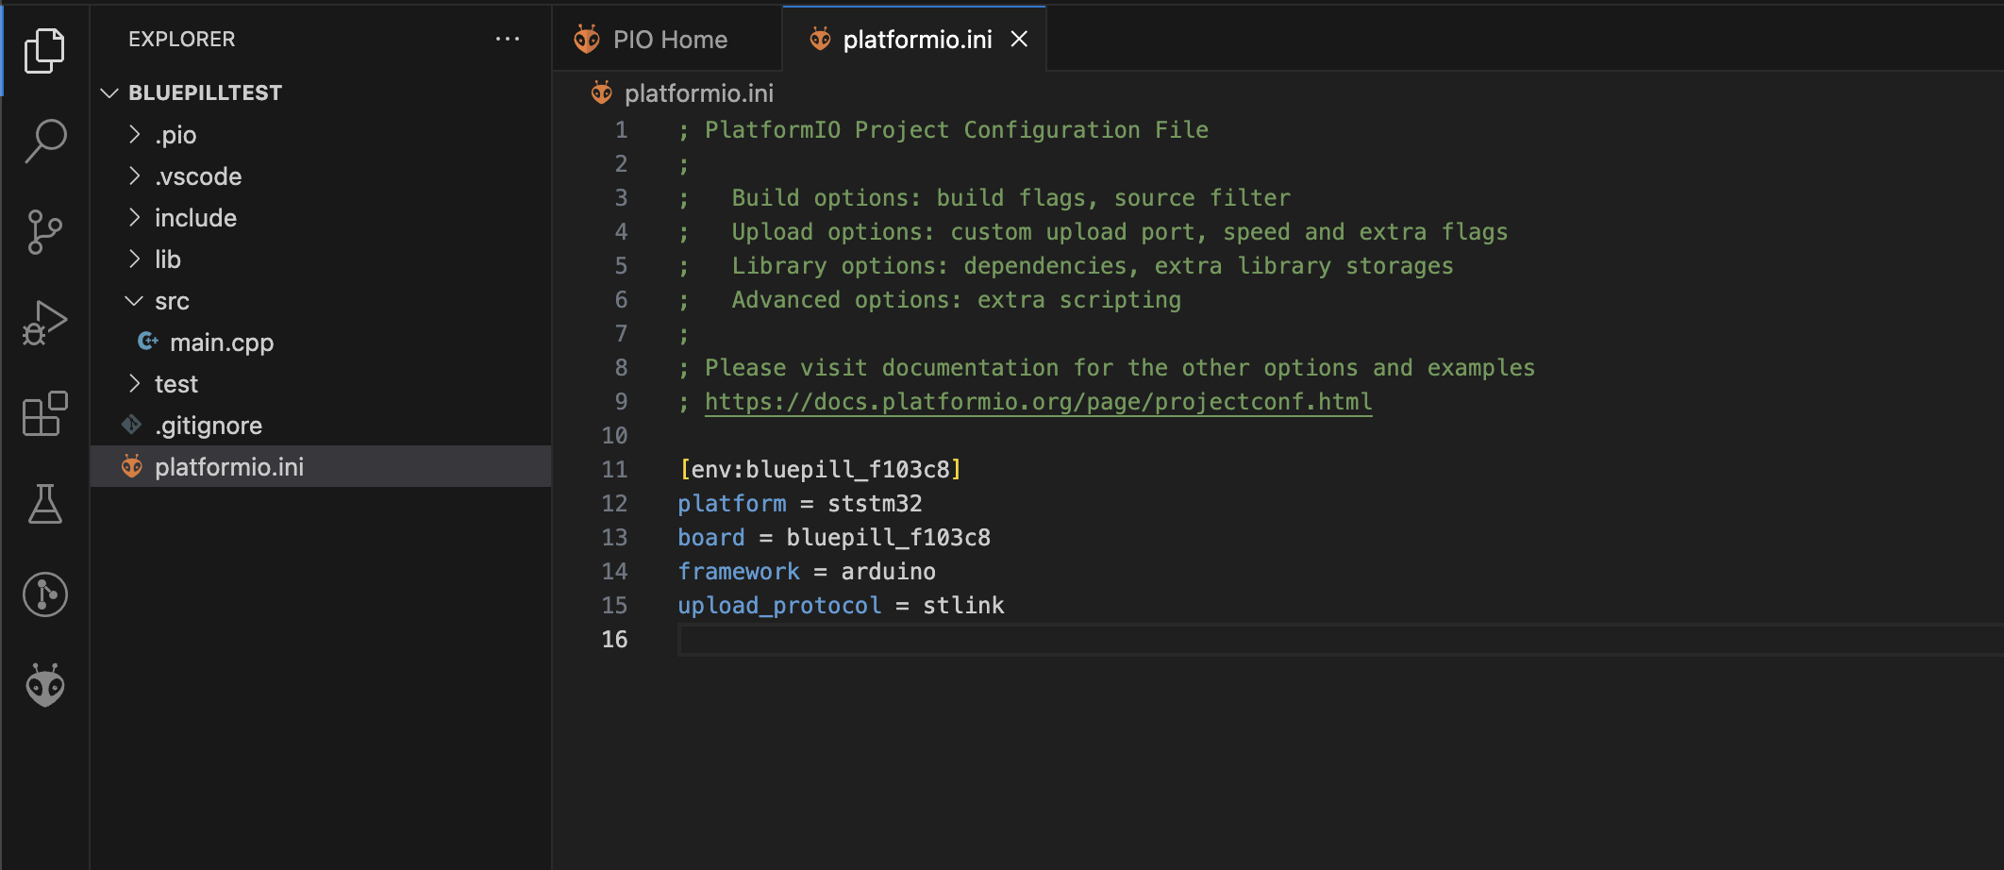The width and height of the screenshot is (2004, 870).
Task: Open the .gitignore file
Action: point(209,426)
